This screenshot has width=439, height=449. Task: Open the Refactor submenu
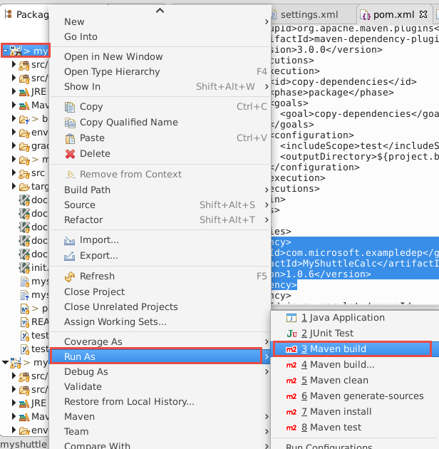point(160,220)
